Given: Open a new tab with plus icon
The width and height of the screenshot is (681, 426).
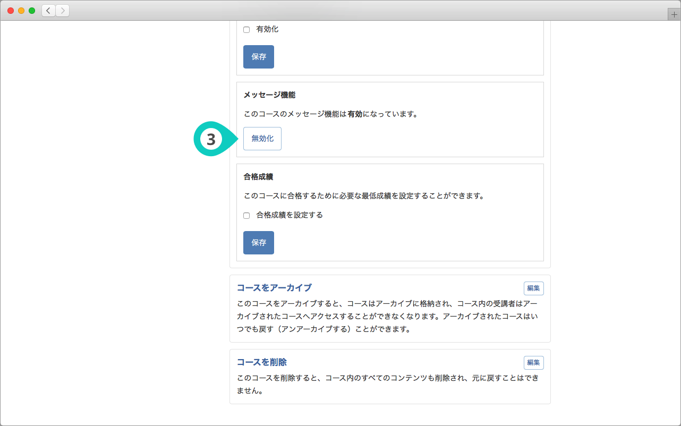Looking at the screenshot, I should point(674,14).
